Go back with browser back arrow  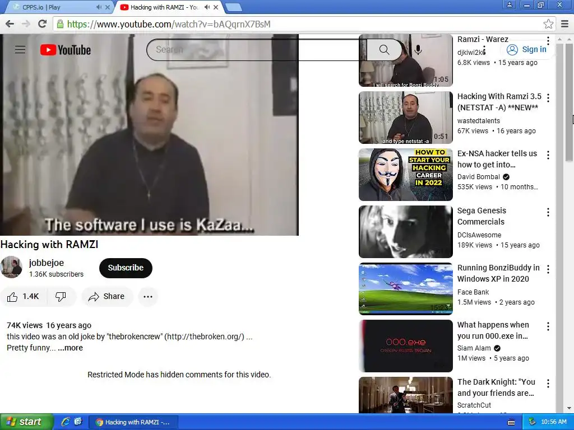pos(10,24)
